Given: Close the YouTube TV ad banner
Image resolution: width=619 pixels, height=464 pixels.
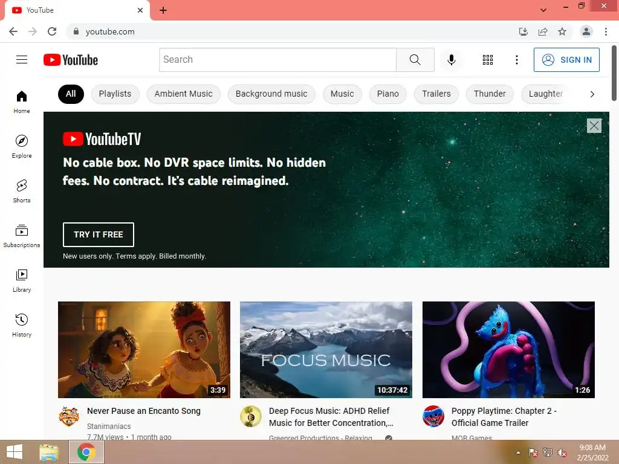Looking at the screenshot, I should (594, 126).
